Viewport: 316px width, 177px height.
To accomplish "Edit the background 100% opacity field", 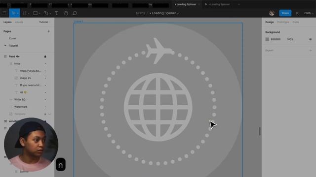I will 290,39.
